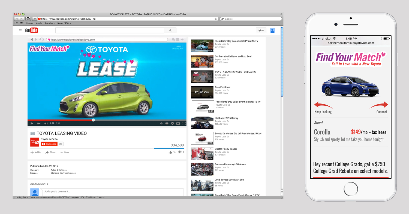This screenshot has width=409, height=214.
Task: Open the Pray For Snow video
Action: click(222, 87)
